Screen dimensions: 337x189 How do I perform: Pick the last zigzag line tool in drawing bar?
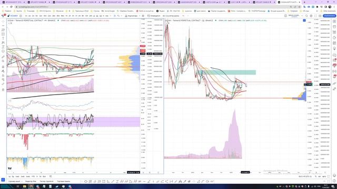point(212,182)
